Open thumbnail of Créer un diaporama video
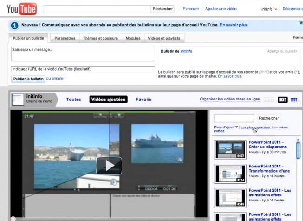This screenshot has width=303, height=221. pos(230,150)
